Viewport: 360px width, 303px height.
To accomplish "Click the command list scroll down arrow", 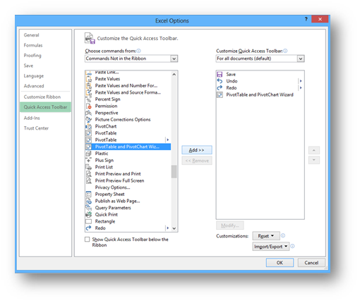I will 174,228.
